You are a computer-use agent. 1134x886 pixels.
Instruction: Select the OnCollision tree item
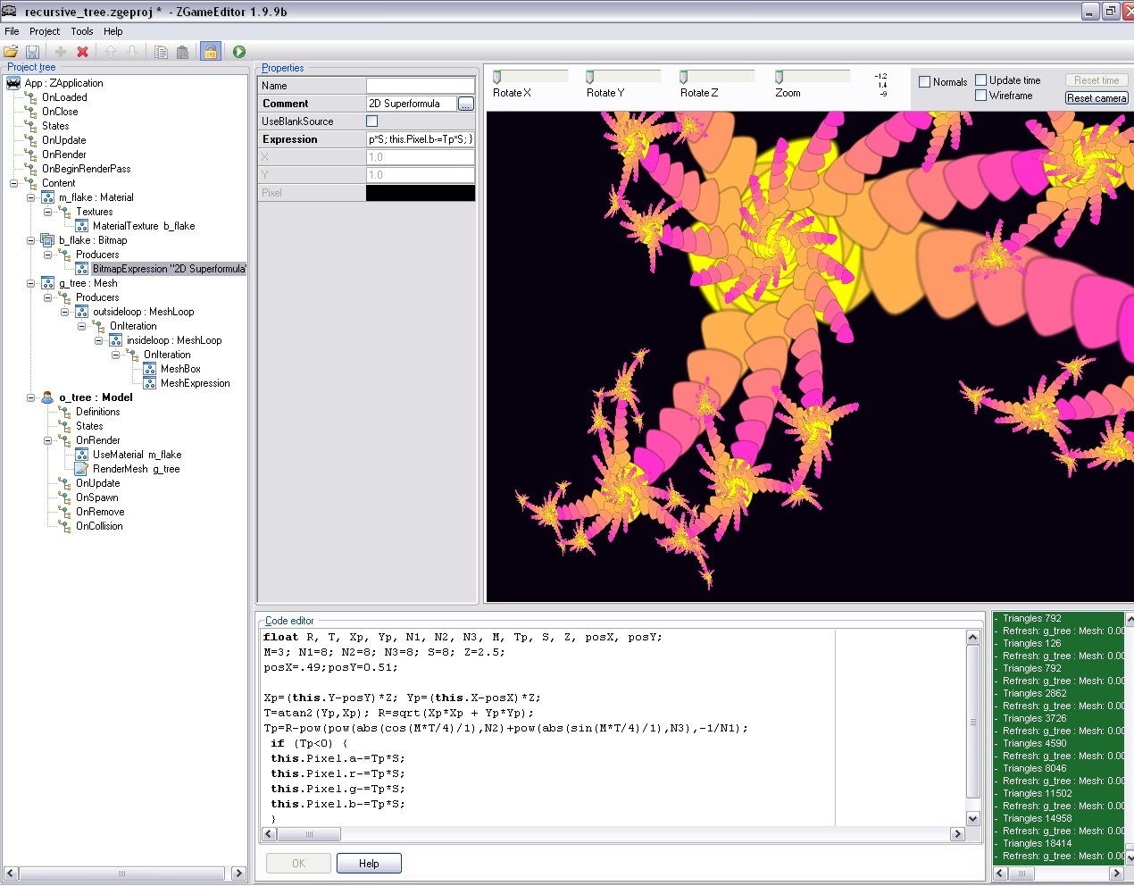99,526
